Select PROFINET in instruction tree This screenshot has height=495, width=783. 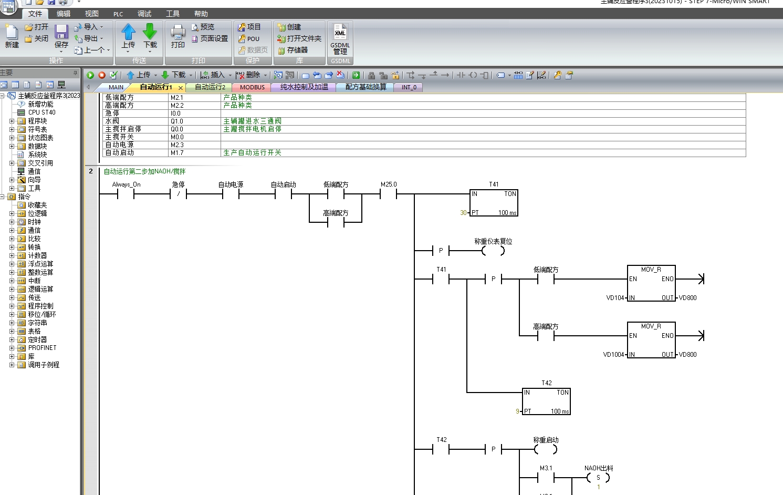click(x=42, y=348)
